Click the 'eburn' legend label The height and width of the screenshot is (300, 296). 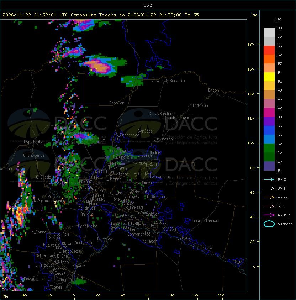point(283,197)
